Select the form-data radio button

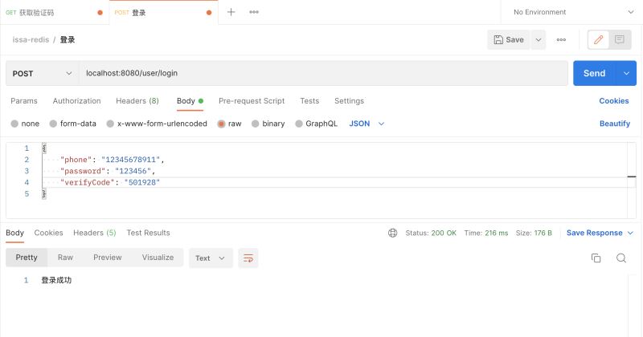[x=53, y=124]
